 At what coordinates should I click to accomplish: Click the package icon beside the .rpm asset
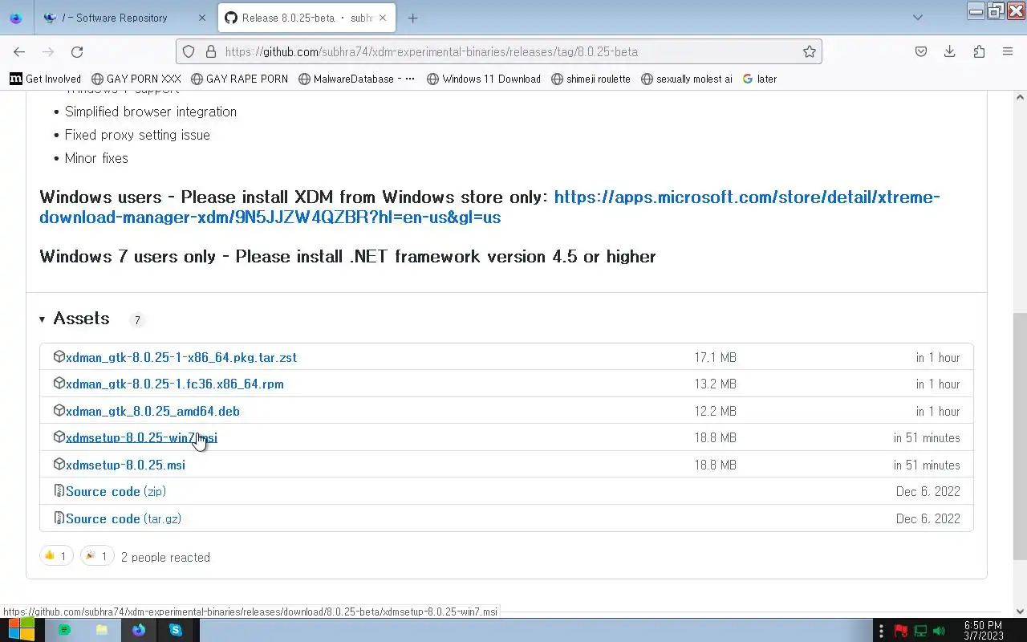(x=59, y=383)
